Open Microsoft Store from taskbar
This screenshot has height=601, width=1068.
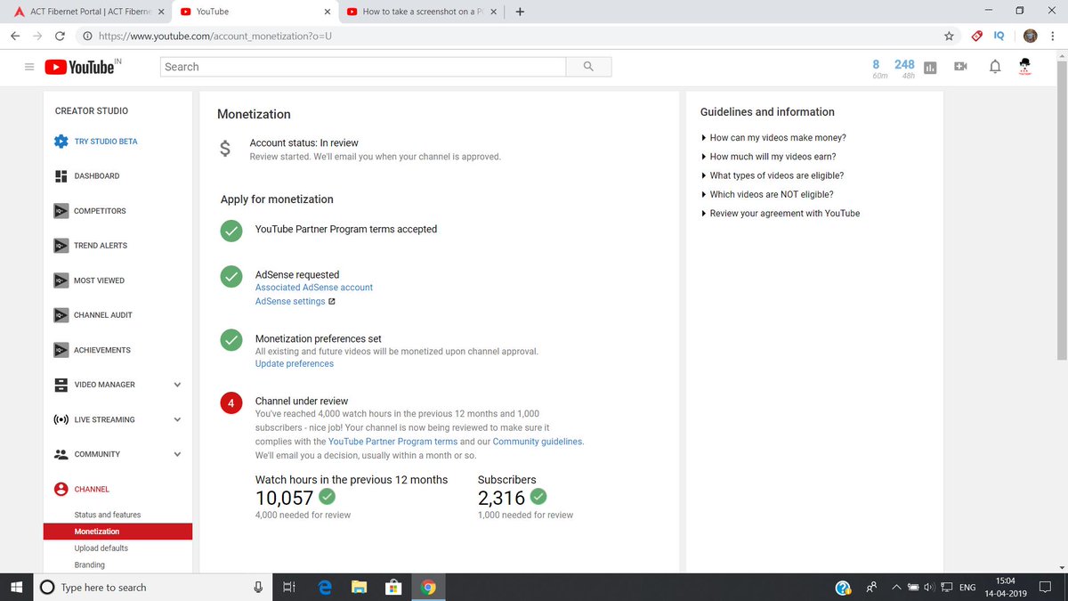pos(392,588)
